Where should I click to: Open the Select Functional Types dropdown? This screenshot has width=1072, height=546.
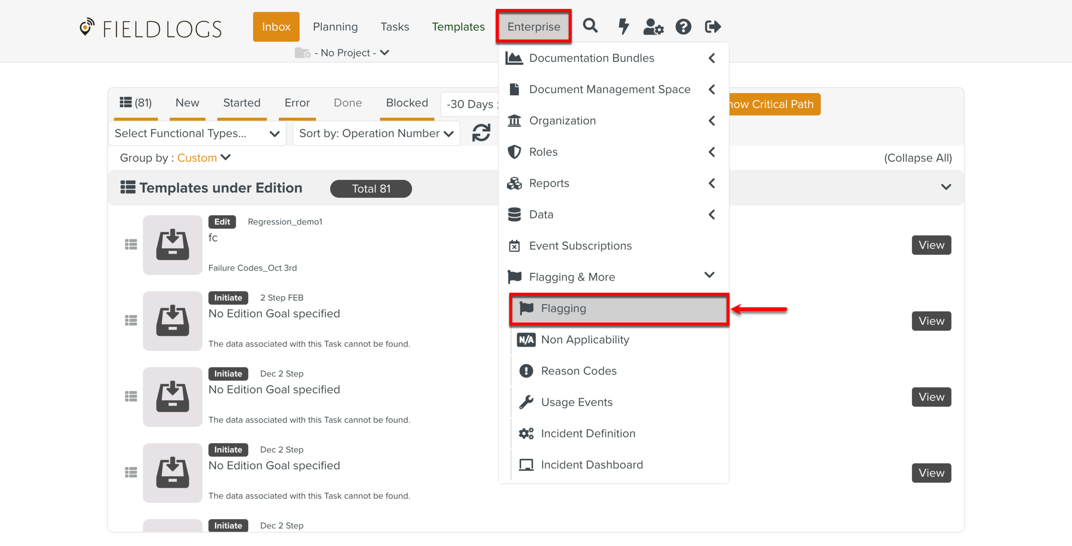[x=197, y=133]
